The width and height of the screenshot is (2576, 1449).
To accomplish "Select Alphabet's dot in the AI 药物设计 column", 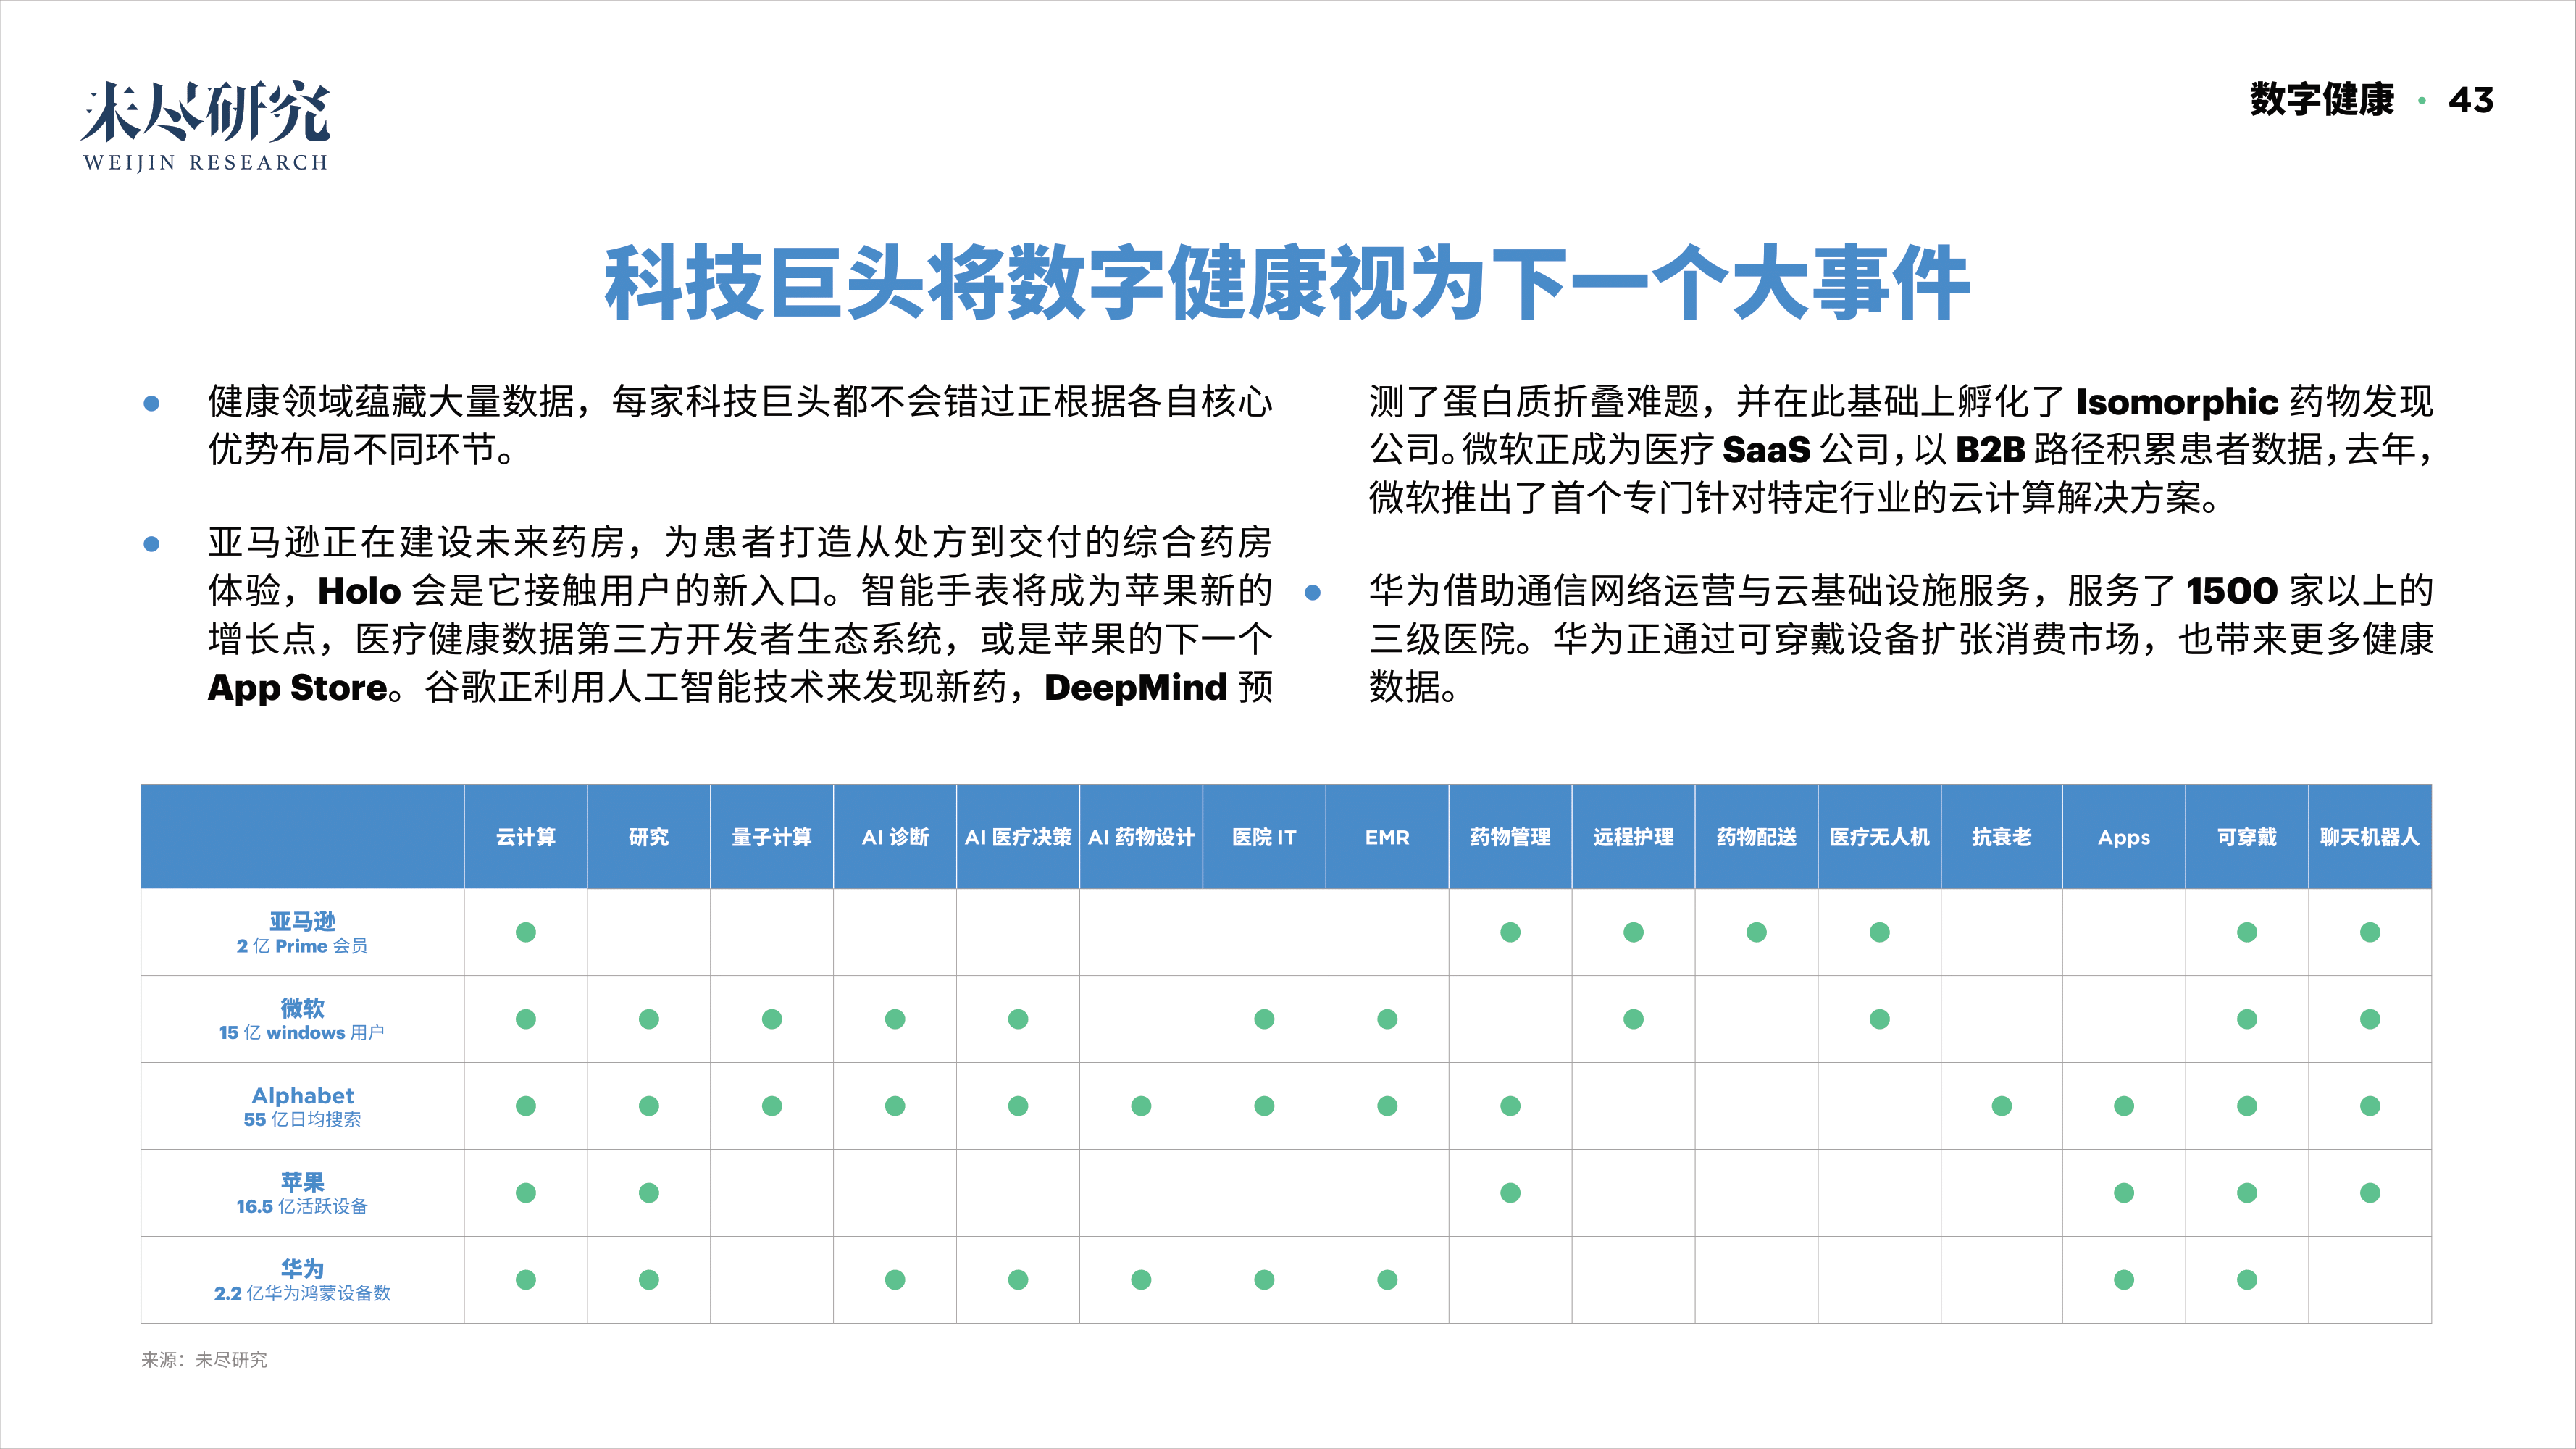I will pos(1140,1105).
